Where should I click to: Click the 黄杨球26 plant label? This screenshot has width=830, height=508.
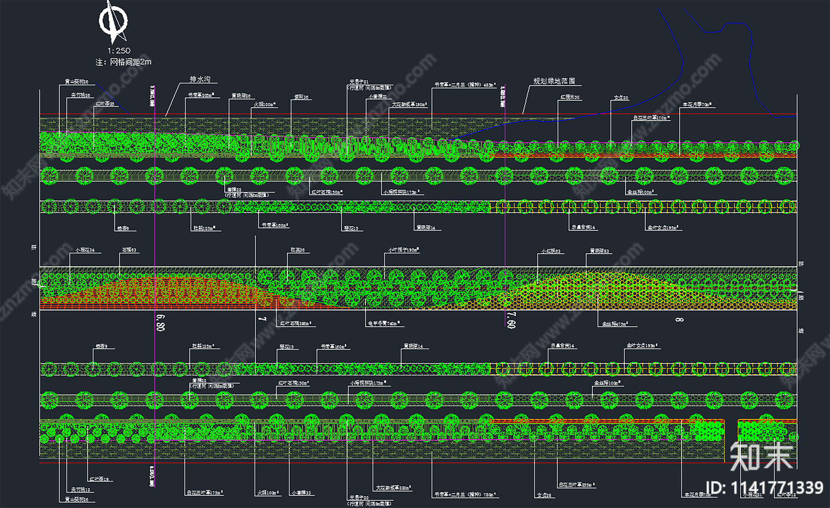[241, 96]
